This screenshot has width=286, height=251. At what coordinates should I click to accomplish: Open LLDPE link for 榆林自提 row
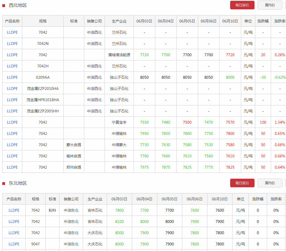(x=12, y=156)
